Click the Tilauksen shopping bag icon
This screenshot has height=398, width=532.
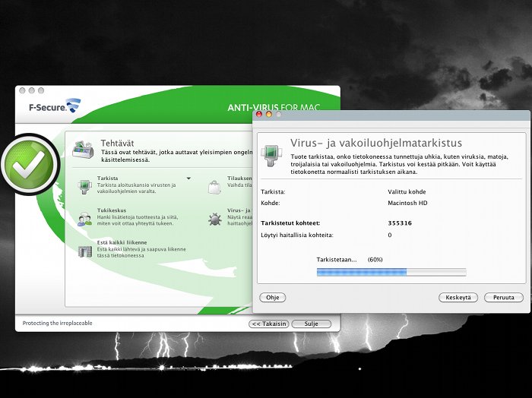[214, 187]
